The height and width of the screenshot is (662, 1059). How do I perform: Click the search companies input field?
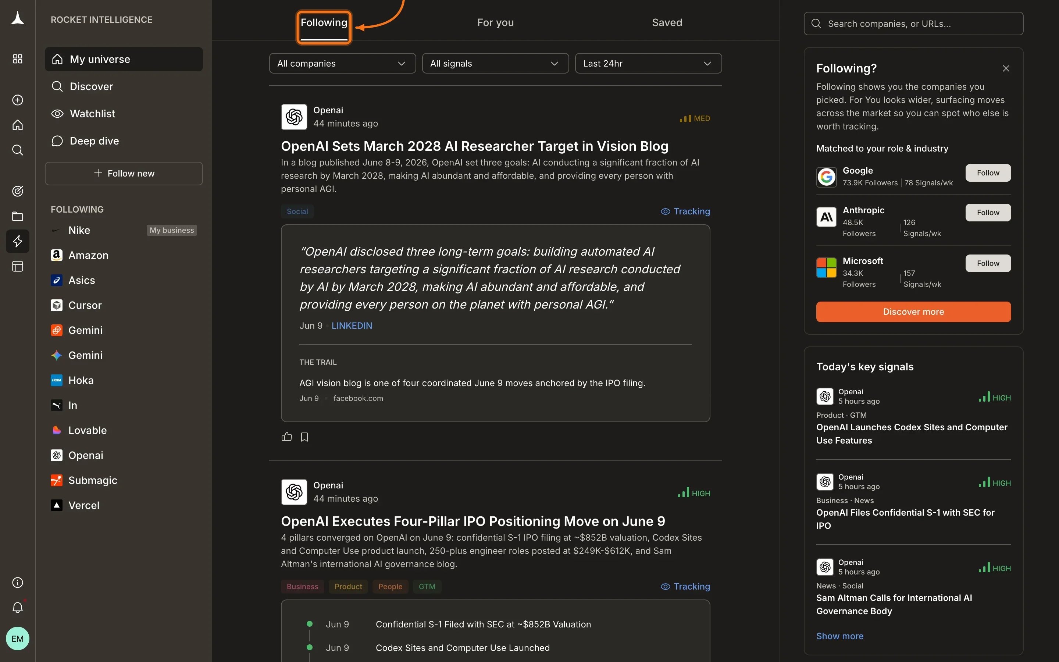click(x=914, y=24)
